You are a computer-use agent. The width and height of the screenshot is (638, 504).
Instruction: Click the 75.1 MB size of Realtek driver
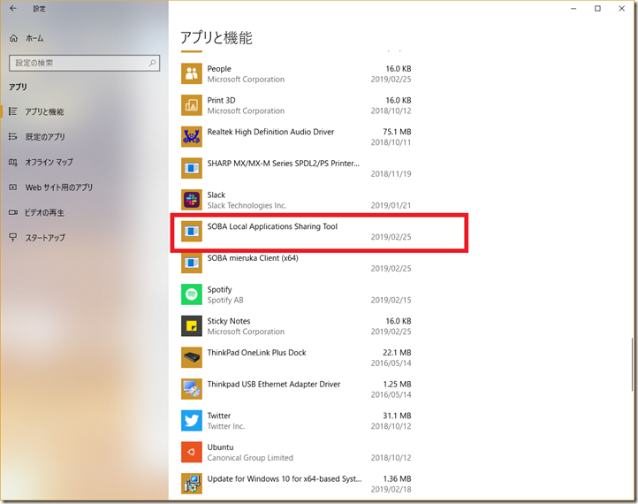397,132
